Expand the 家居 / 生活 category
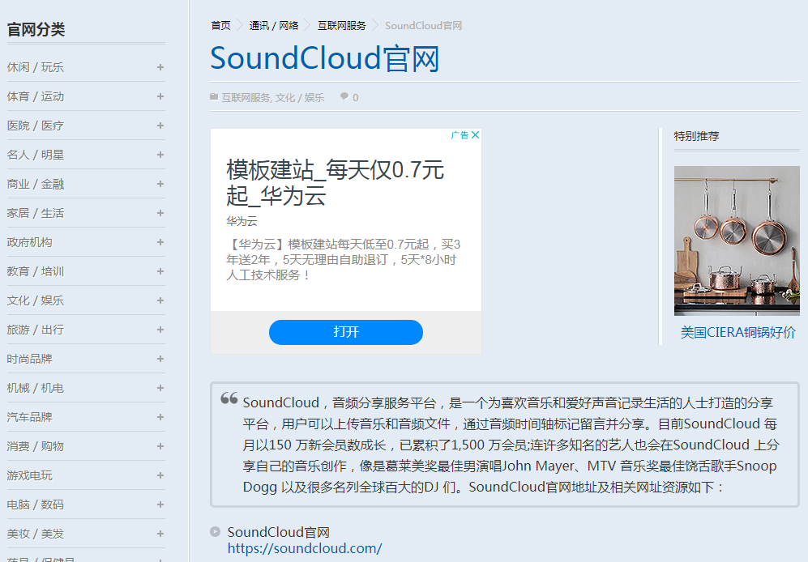This screenshot has height=562, width=808. [160, 213]
